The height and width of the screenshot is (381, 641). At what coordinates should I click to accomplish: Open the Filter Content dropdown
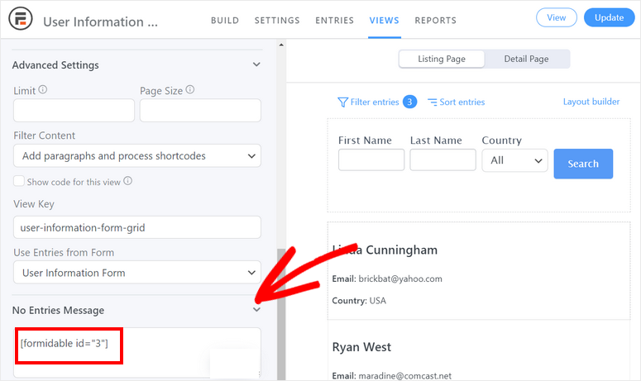[136, 155]
